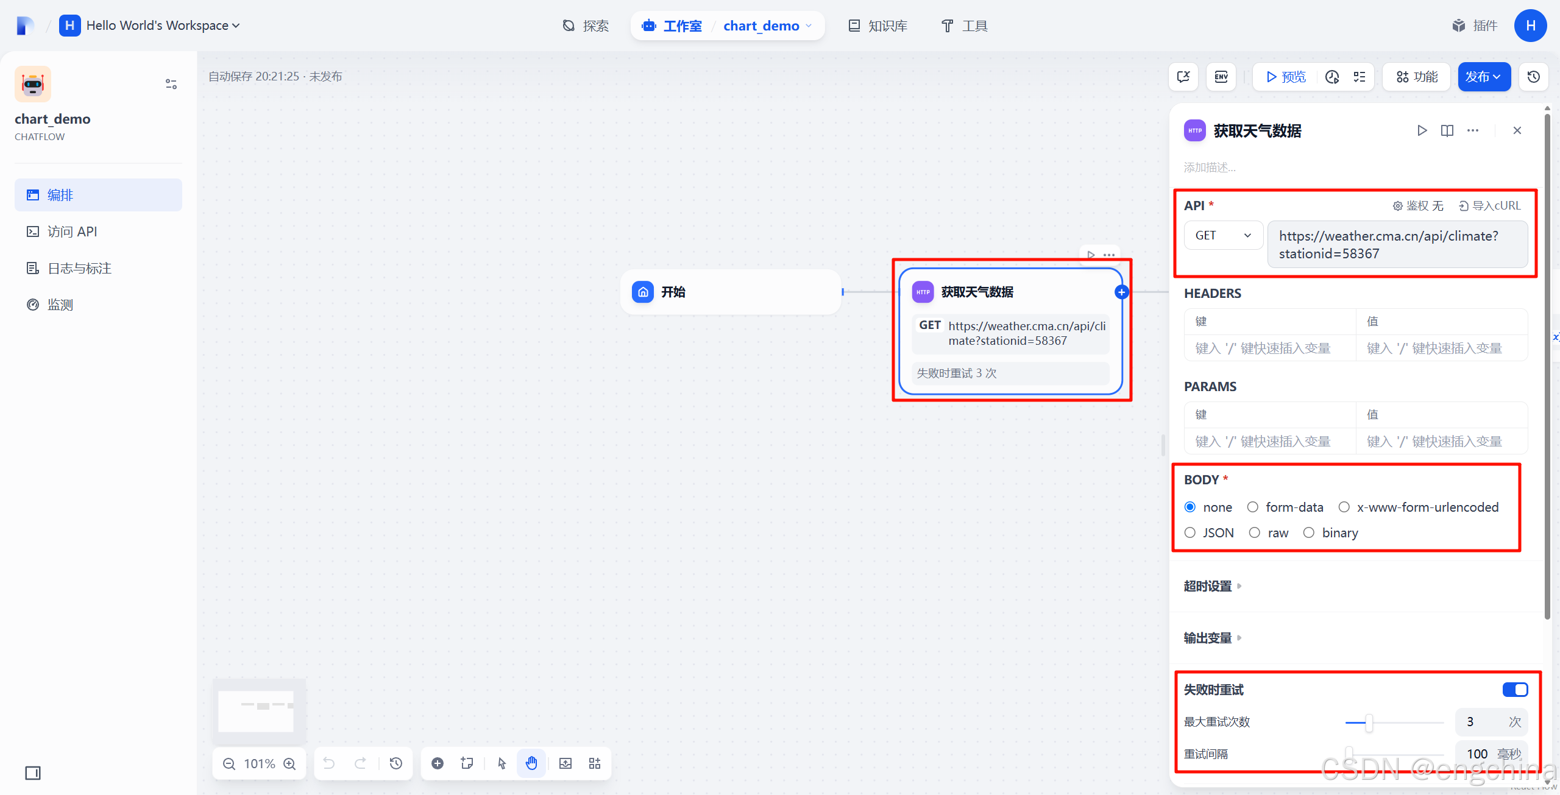The width and height of the screenshot is (1560, 795).
Task: Adjust the 最大重试次数 slider handle
Action: 1369,723
